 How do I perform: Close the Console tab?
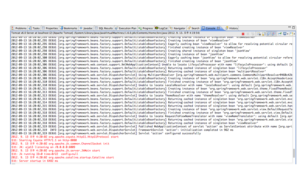[x=218, y=28]
